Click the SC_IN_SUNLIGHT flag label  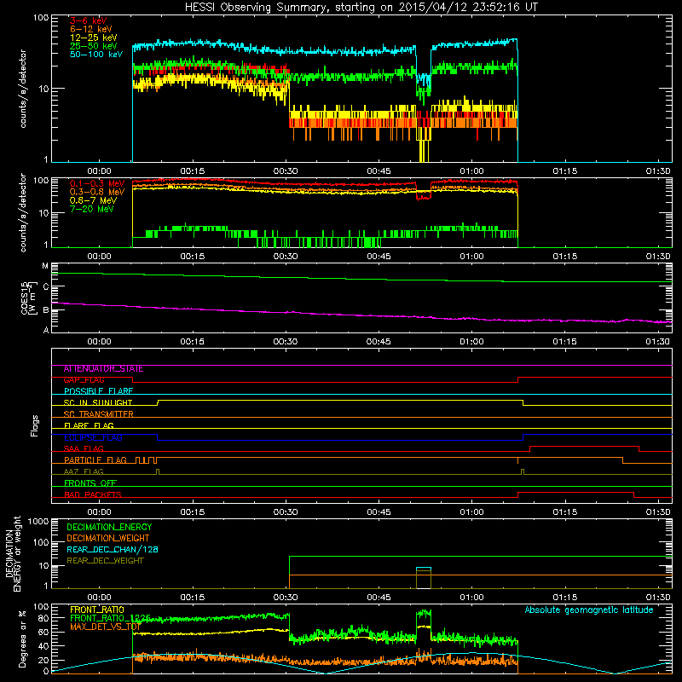pos(98,402)
